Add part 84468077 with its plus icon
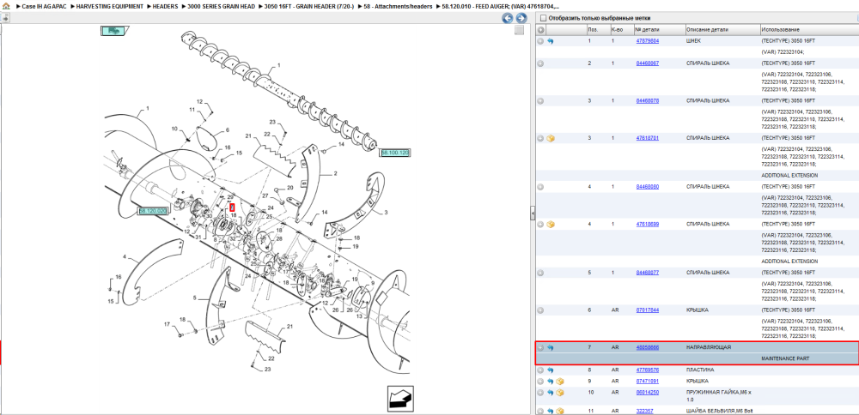The image size is (859, 415). (540, 273)
